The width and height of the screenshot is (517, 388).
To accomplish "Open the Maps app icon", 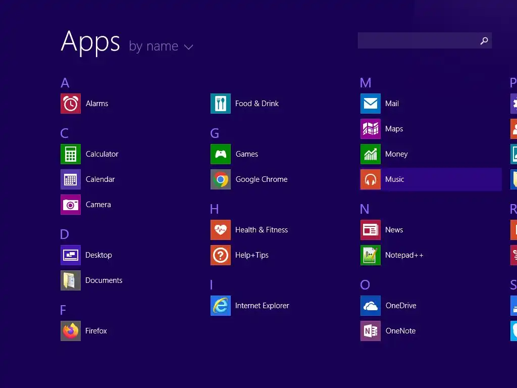I will click(371, 129).
